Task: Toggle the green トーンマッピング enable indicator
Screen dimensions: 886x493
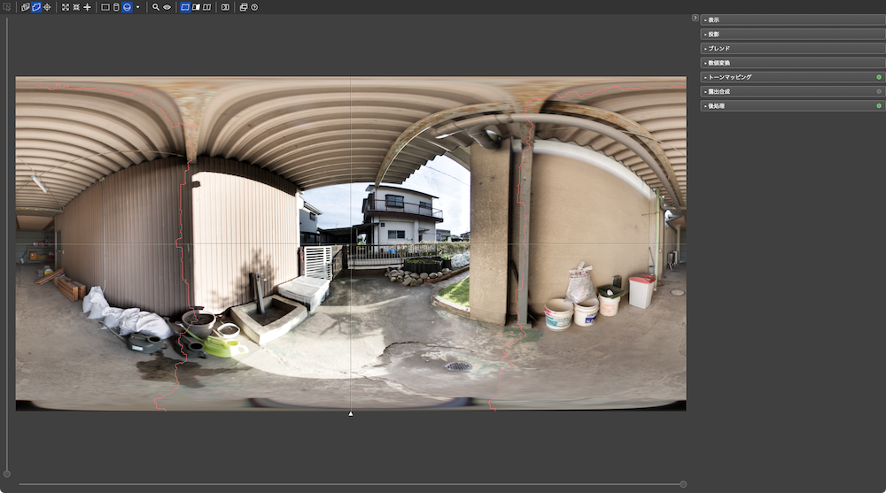Action: pyautogui.click(x=879, y=77)
